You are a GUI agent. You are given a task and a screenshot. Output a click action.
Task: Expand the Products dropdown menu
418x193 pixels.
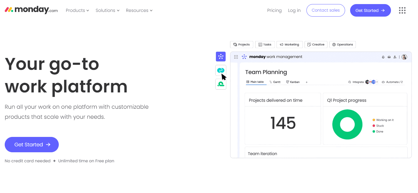click(x=77, y=10)
